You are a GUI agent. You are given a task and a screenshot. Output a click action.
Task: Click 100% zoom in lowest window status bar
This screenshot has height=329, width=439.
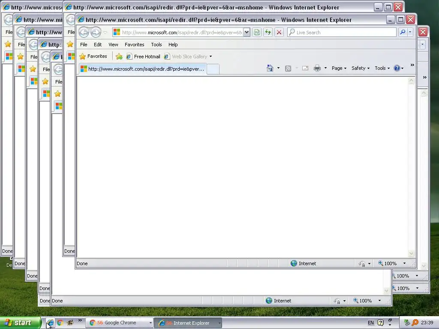coord(363,301)
